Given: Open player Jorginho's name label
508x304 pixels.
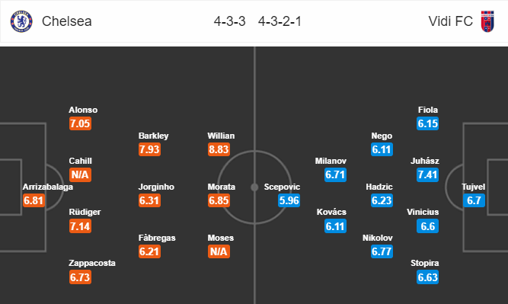Looking at the screenshot, I should [x=156, y=187].
